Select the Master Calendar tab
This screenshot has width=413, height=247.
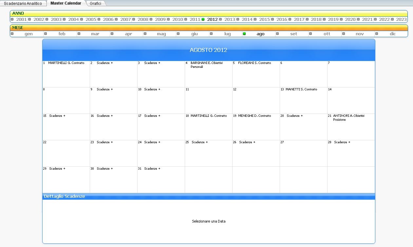tap(66, 3)
